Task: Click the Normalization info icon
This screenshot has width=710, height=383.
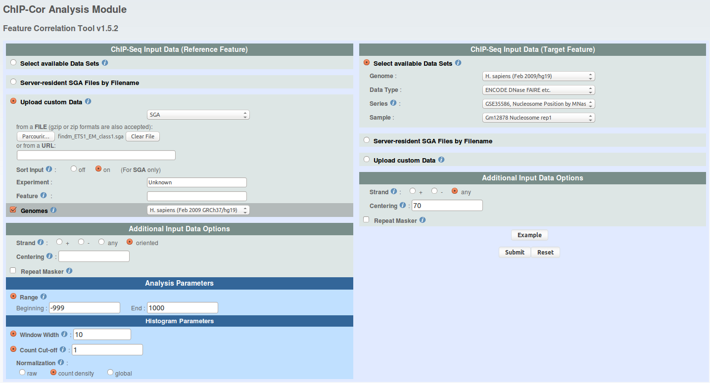Action: pos(61,362)
